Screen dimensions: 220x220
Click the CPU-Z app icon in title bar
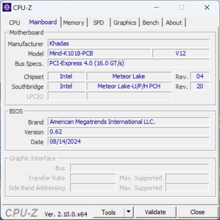tap(7, 7)
